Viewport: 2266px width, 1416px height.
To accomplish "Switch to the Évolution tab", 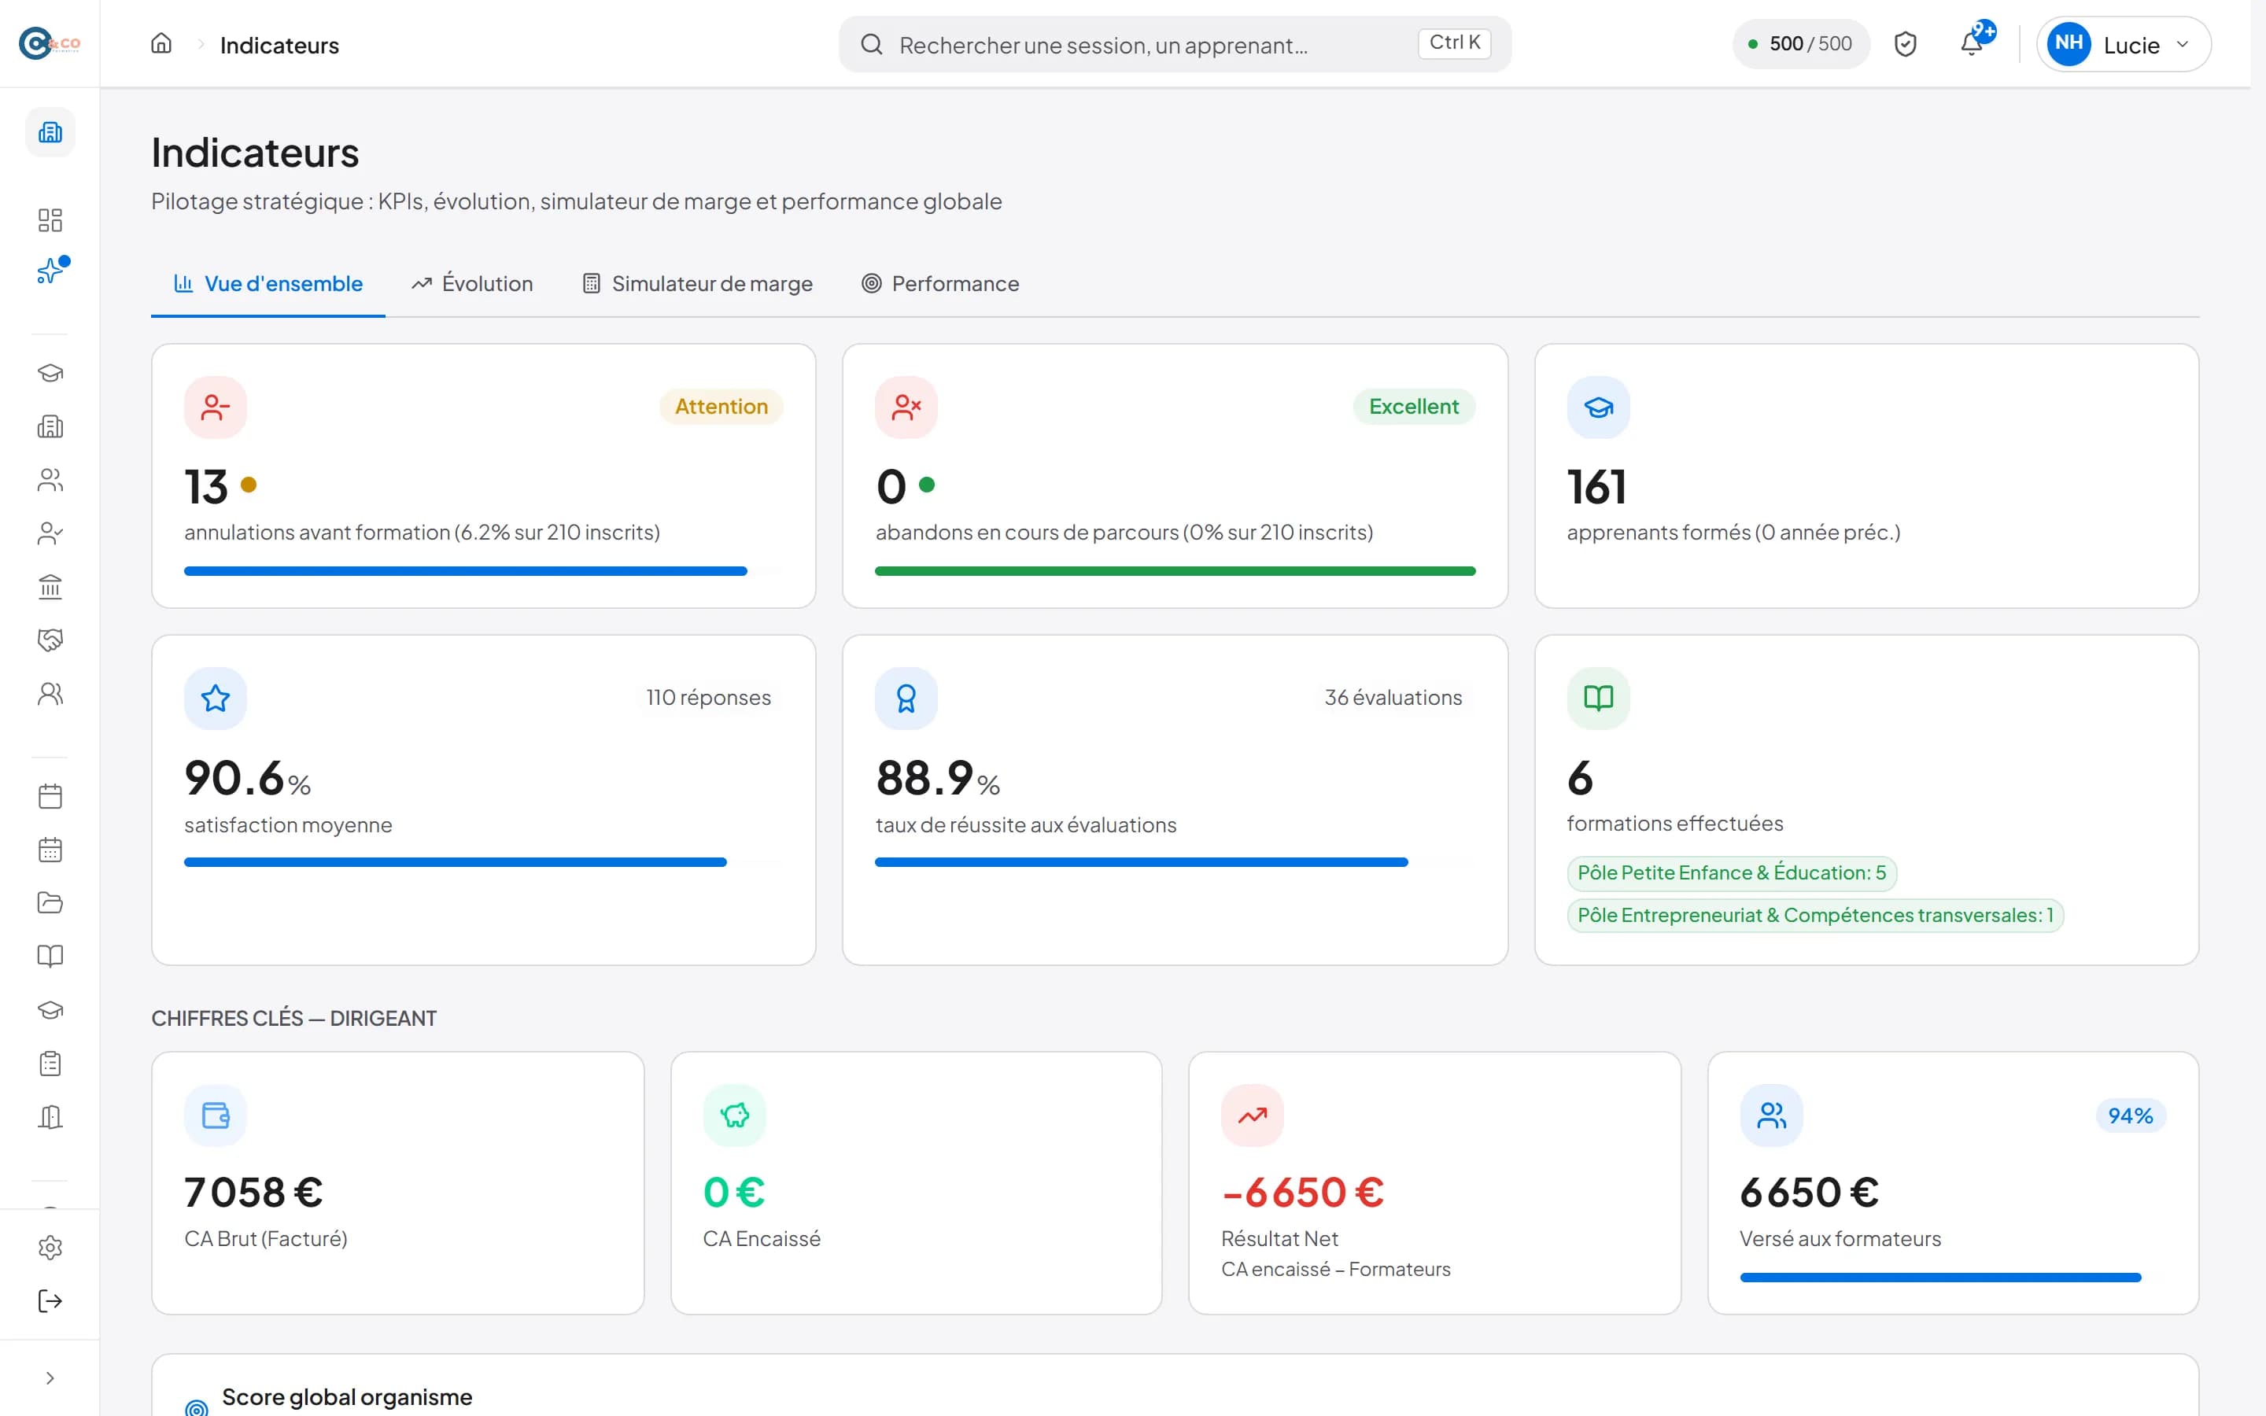I will [472, 284].
